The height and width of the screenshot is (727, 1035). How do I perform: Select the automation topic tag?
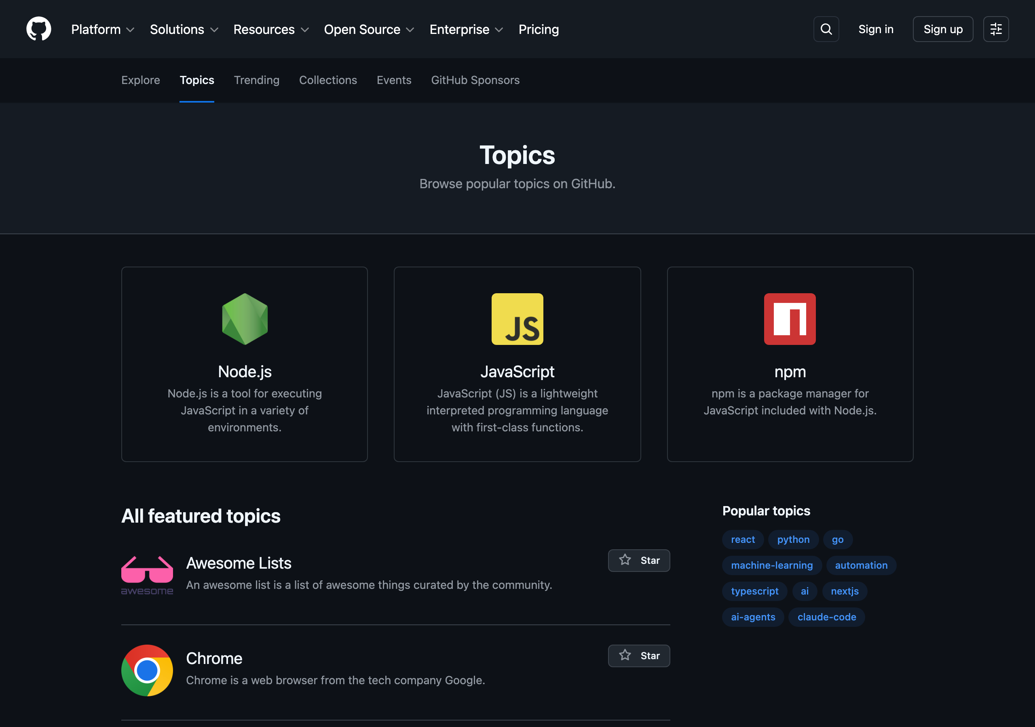pyautogui.click(x=861, y=565)
